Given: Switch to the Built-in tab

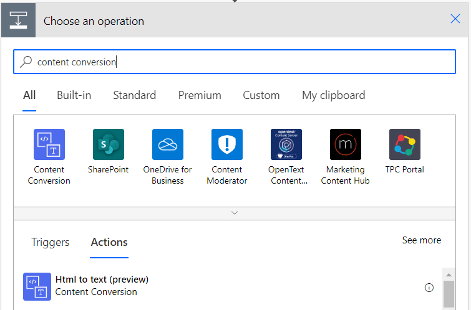Looking at the screenshot, I should pyautogui.click(x=74, y=95).
